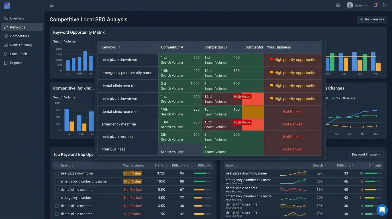
Task: Click the sparkline for best pizza downtowy name
Action: 293,173
